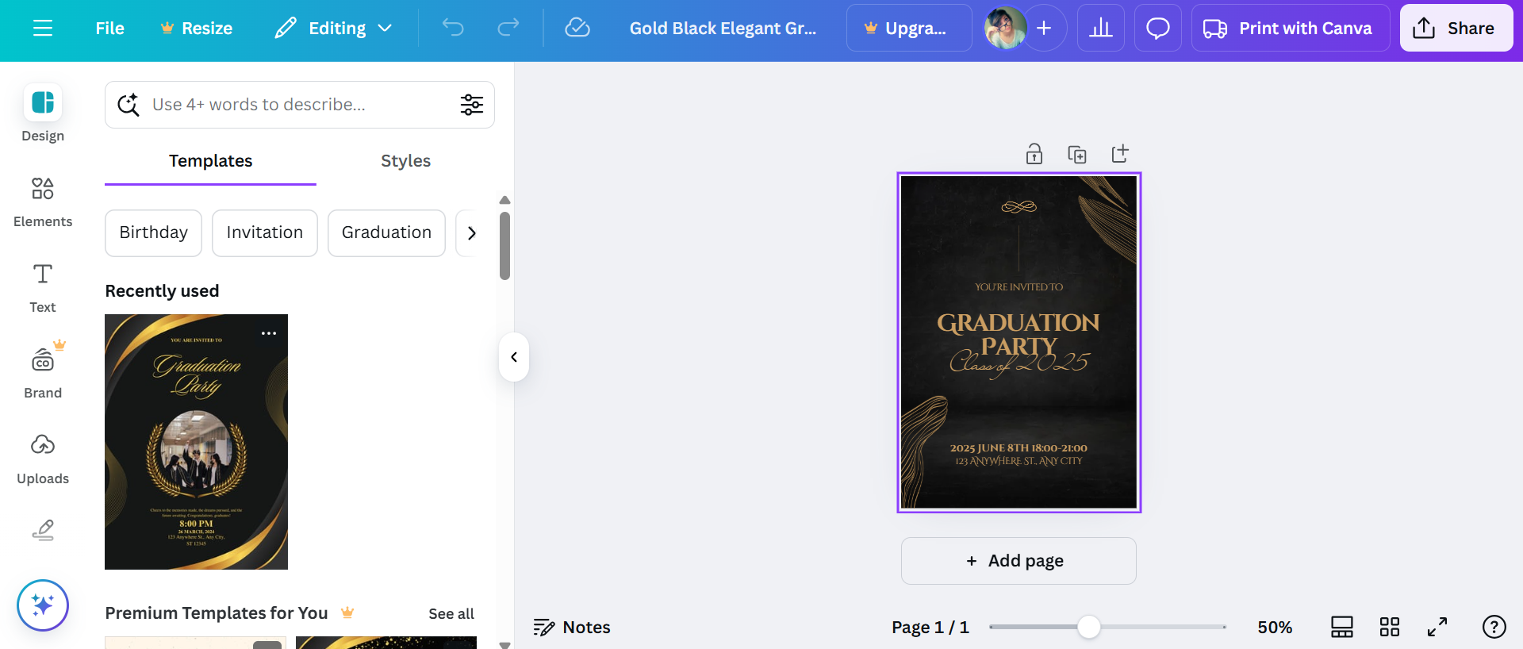Select the YOU'RE INVITED TO text

tap(1019, 287)
